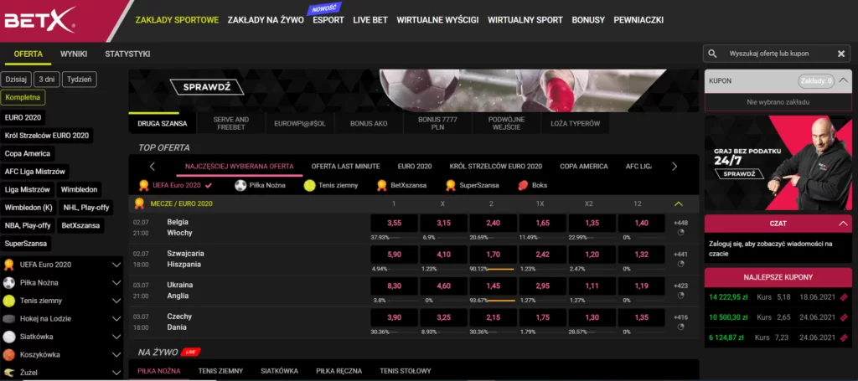
Task: Expand UEFA Euro 2020 in sidebar
Action: pos(116,265)
